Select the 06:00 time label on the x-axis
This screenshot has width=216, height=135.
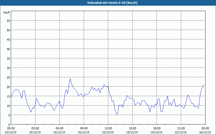[x=59, y=128]
